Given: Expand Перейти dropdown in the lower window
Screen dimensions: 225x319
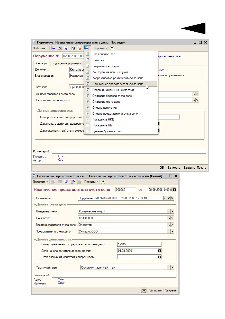Looking at the screenshot, I should click(92, 182).
